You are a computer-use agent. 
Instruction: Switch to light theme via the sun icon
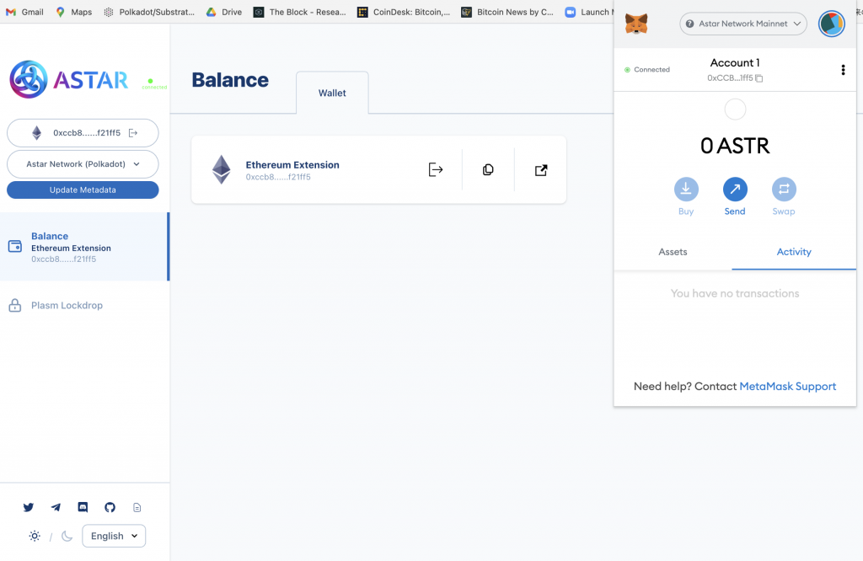point(35,536)
